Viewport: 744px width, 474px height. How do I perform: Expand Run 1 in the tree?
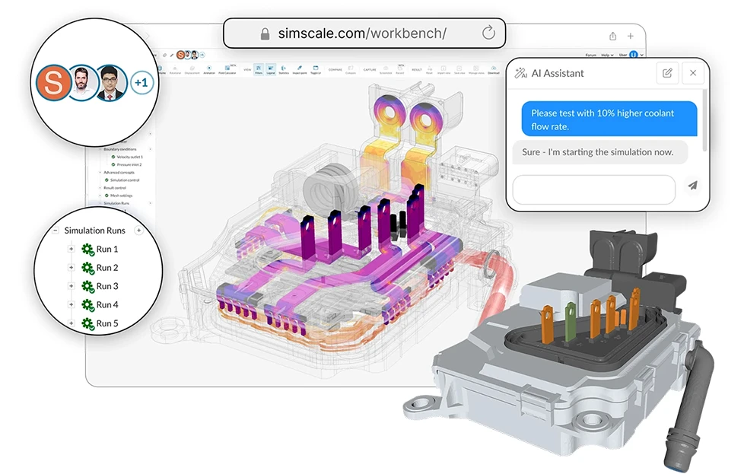(72, 250)
